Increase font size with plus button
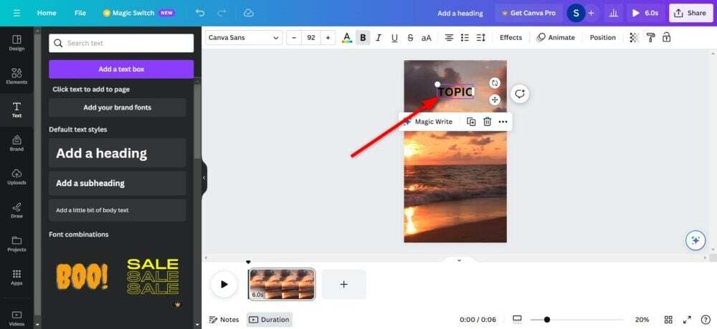Screen dimensions: 717x329 pos(328,38)
